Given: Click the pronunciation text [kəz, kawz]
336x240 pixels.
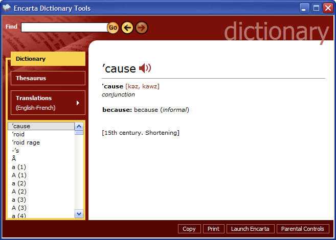Looking at the screenshot, I should click(142, 86).
